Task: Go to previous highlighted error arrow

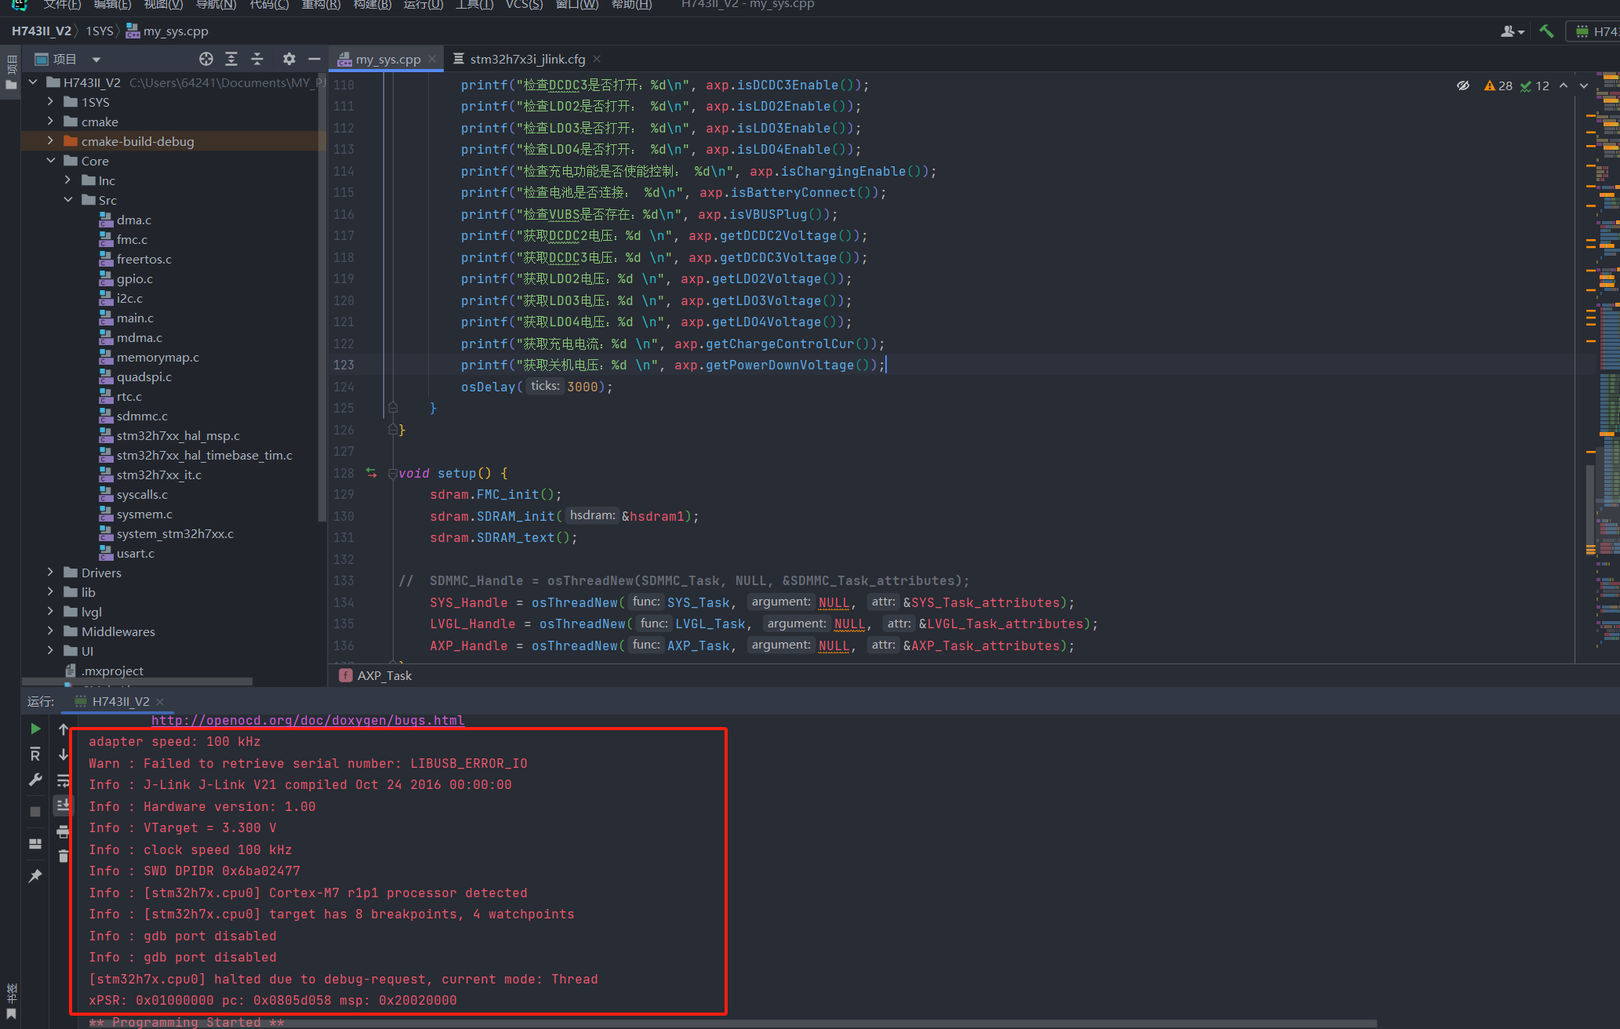Action: coord(1564,85)
